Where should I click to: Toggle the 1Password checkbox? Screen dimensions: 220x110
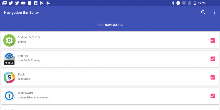pos(213,96)
